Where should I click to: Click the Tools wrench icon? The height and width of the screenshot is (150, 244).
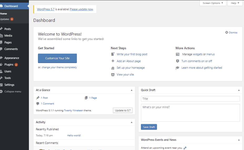1,78
